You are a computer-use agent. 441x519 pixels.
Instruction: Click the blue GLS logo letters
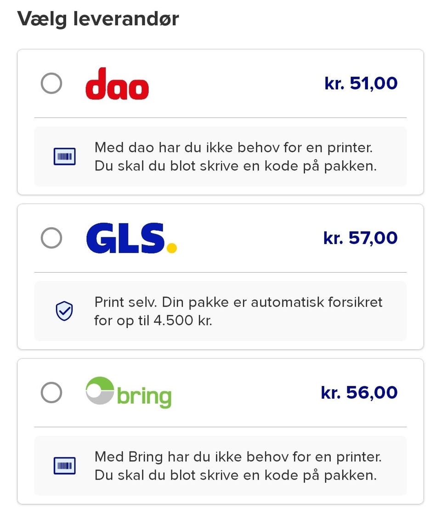[125, 238]
